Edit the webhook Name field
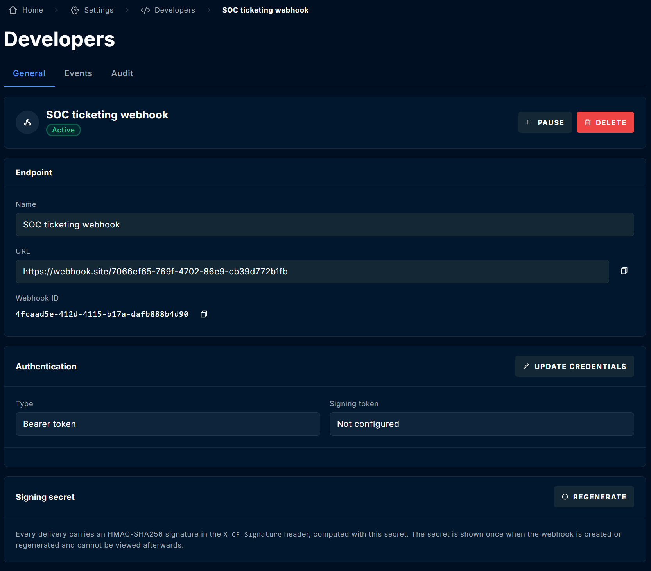651x571 pixels. (x=325, y=225)
